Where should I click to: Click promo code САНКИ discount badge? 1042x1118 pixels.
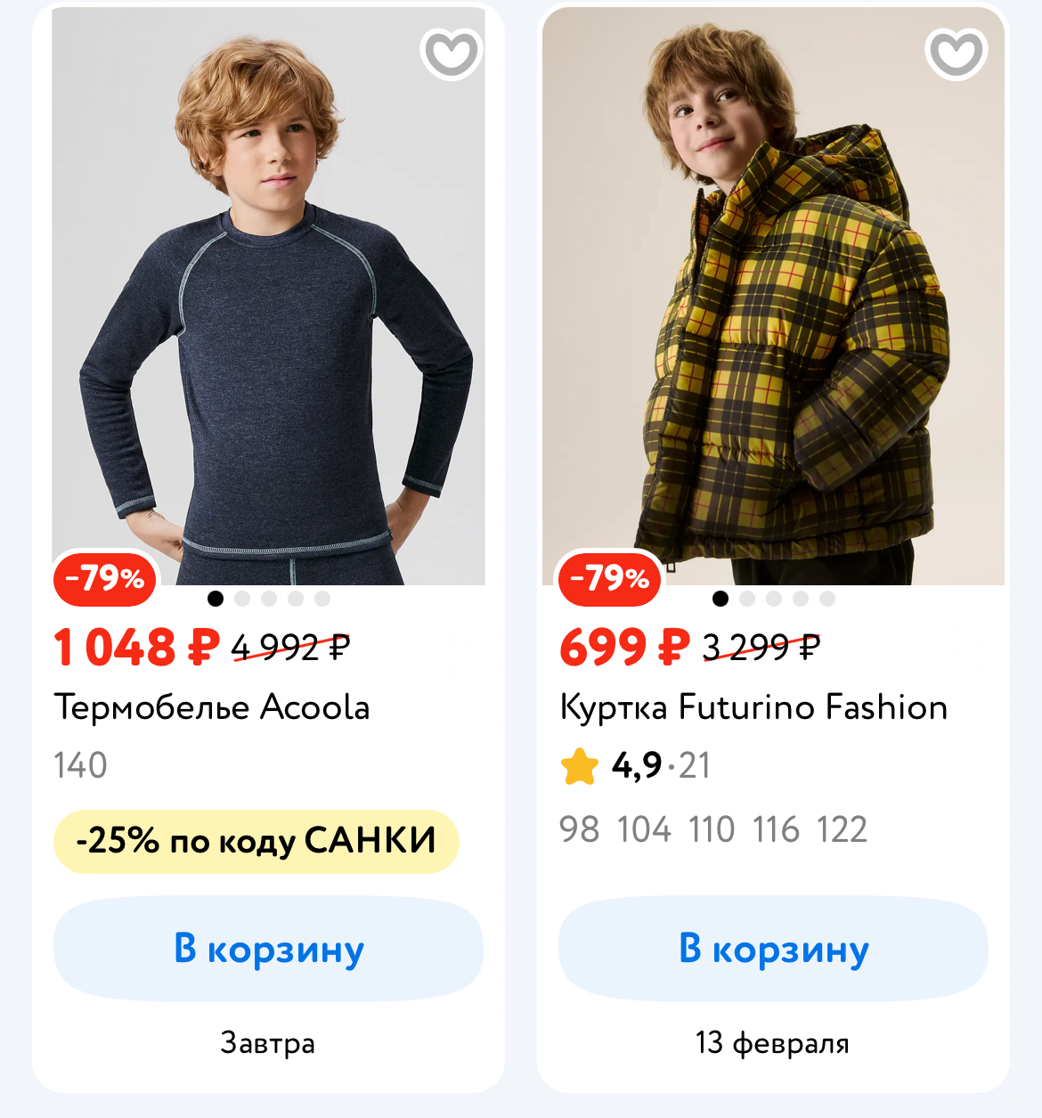coord(256,841)
